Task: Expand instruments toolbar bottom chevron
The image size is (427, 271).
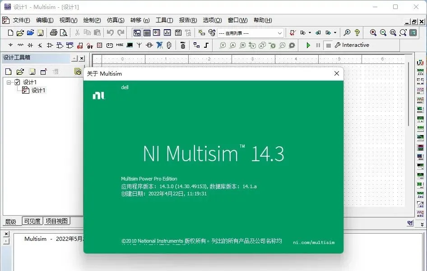Action: coord(422,224)
